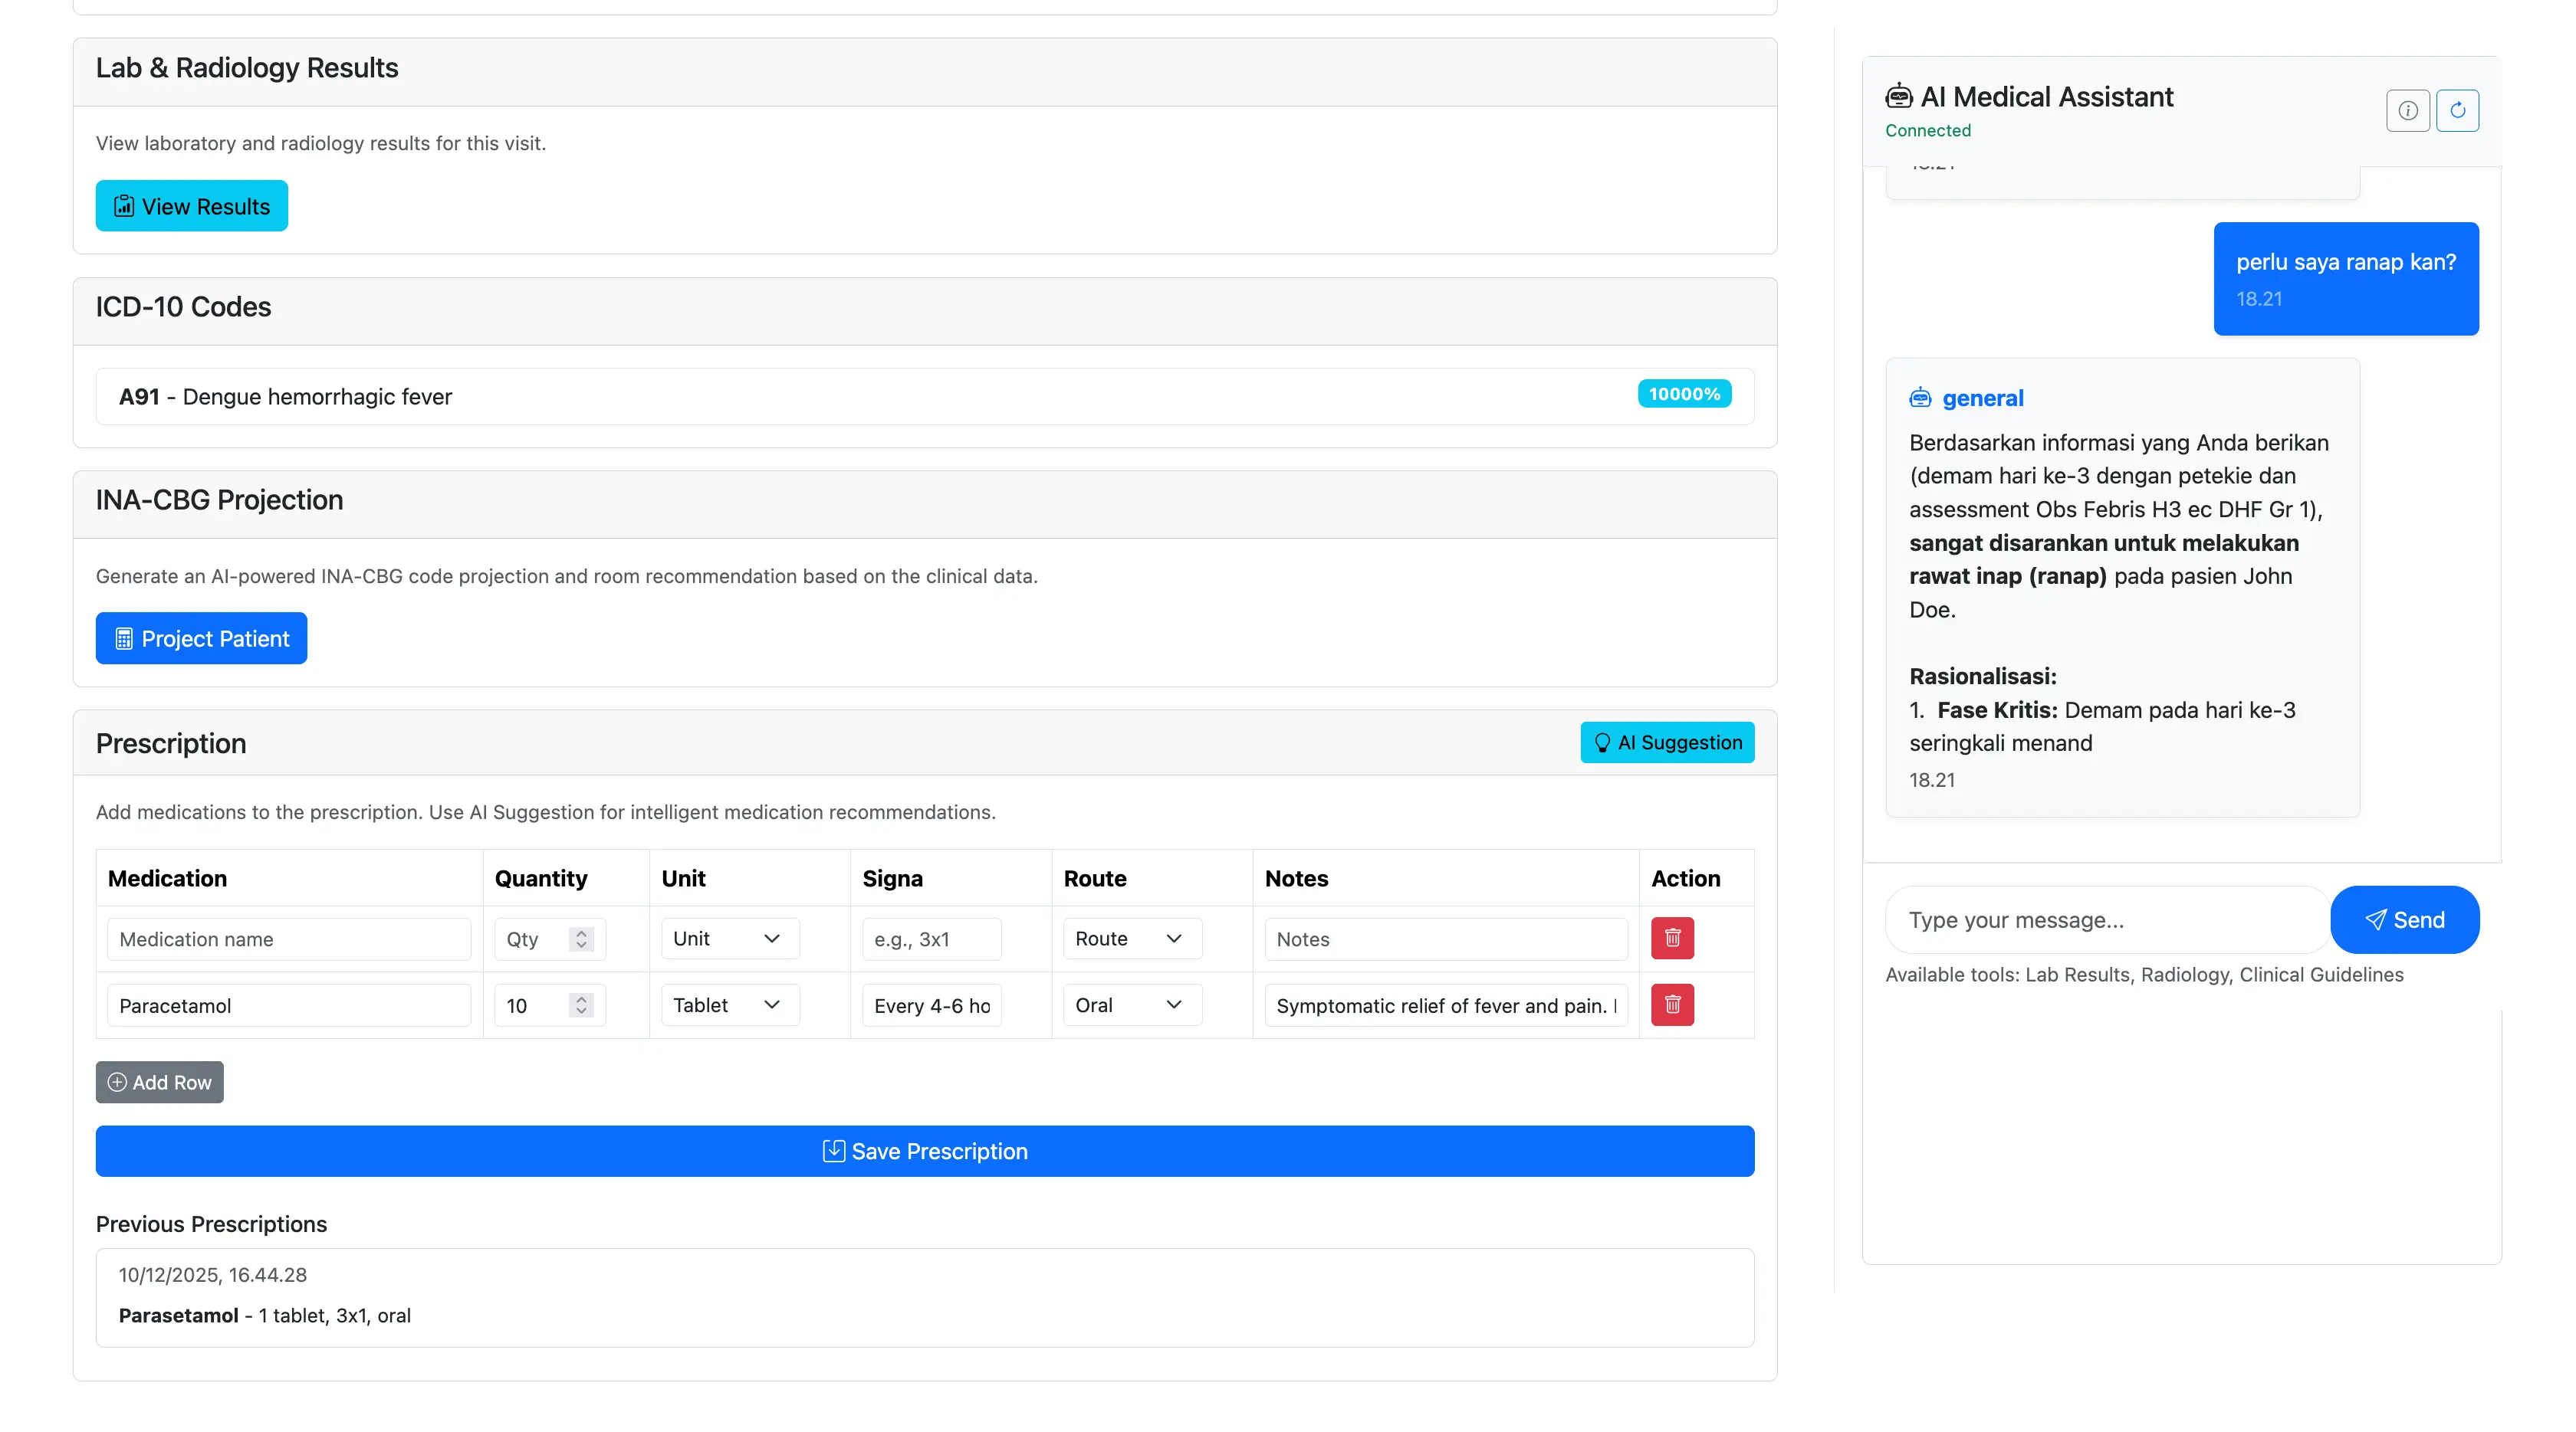Delete the Paracetamol prescription row
The width and height of the screenshot is (2576, 1432).
(1672, 1004)
